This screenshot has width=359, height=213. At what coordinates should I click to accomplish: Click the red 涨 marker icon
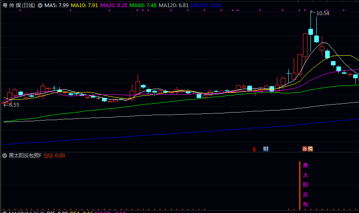pyautogui.click(x=305, y=149)
